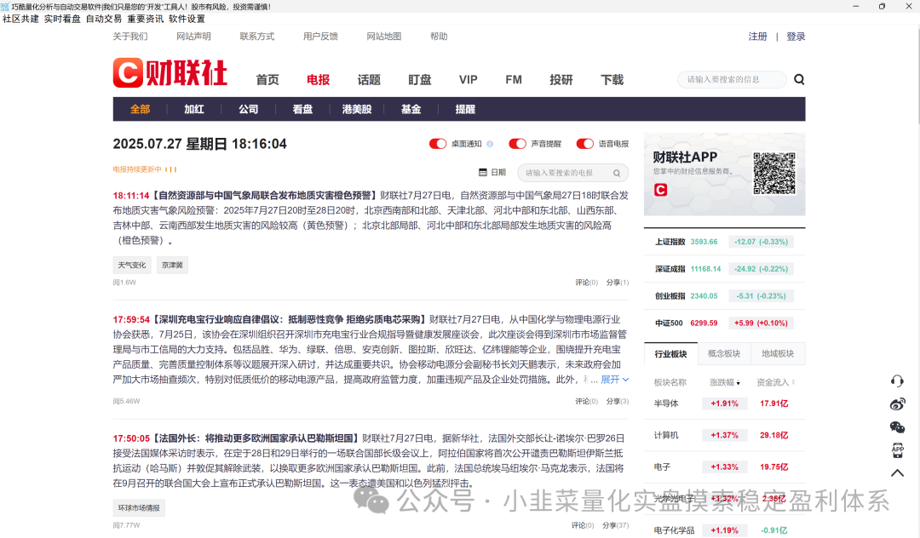Image resolution: width=920 pixels, height=538 pixels.
Task: Select the 加红 telegraph filter
Action: [x=194, y=109]
